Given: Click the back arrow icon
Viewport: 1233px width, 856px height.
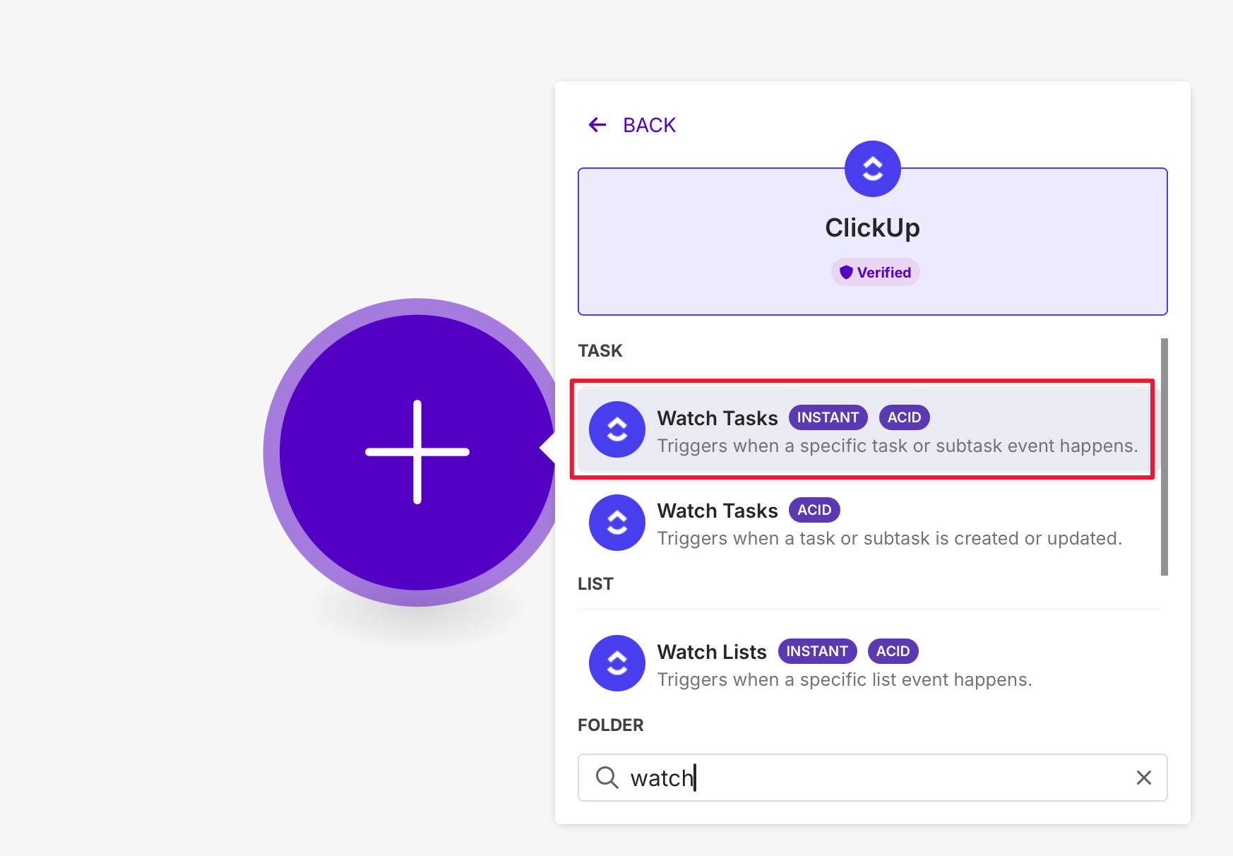Looking at the screenshot, I should 597,125.
